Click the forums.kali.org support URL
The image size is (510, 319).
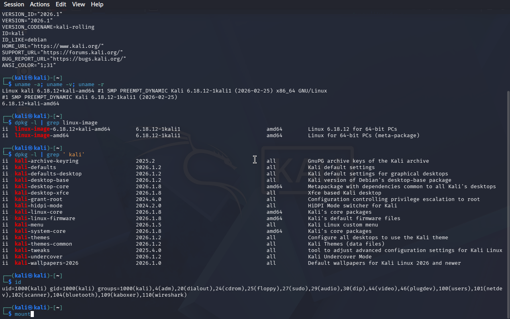click(86, 53)
